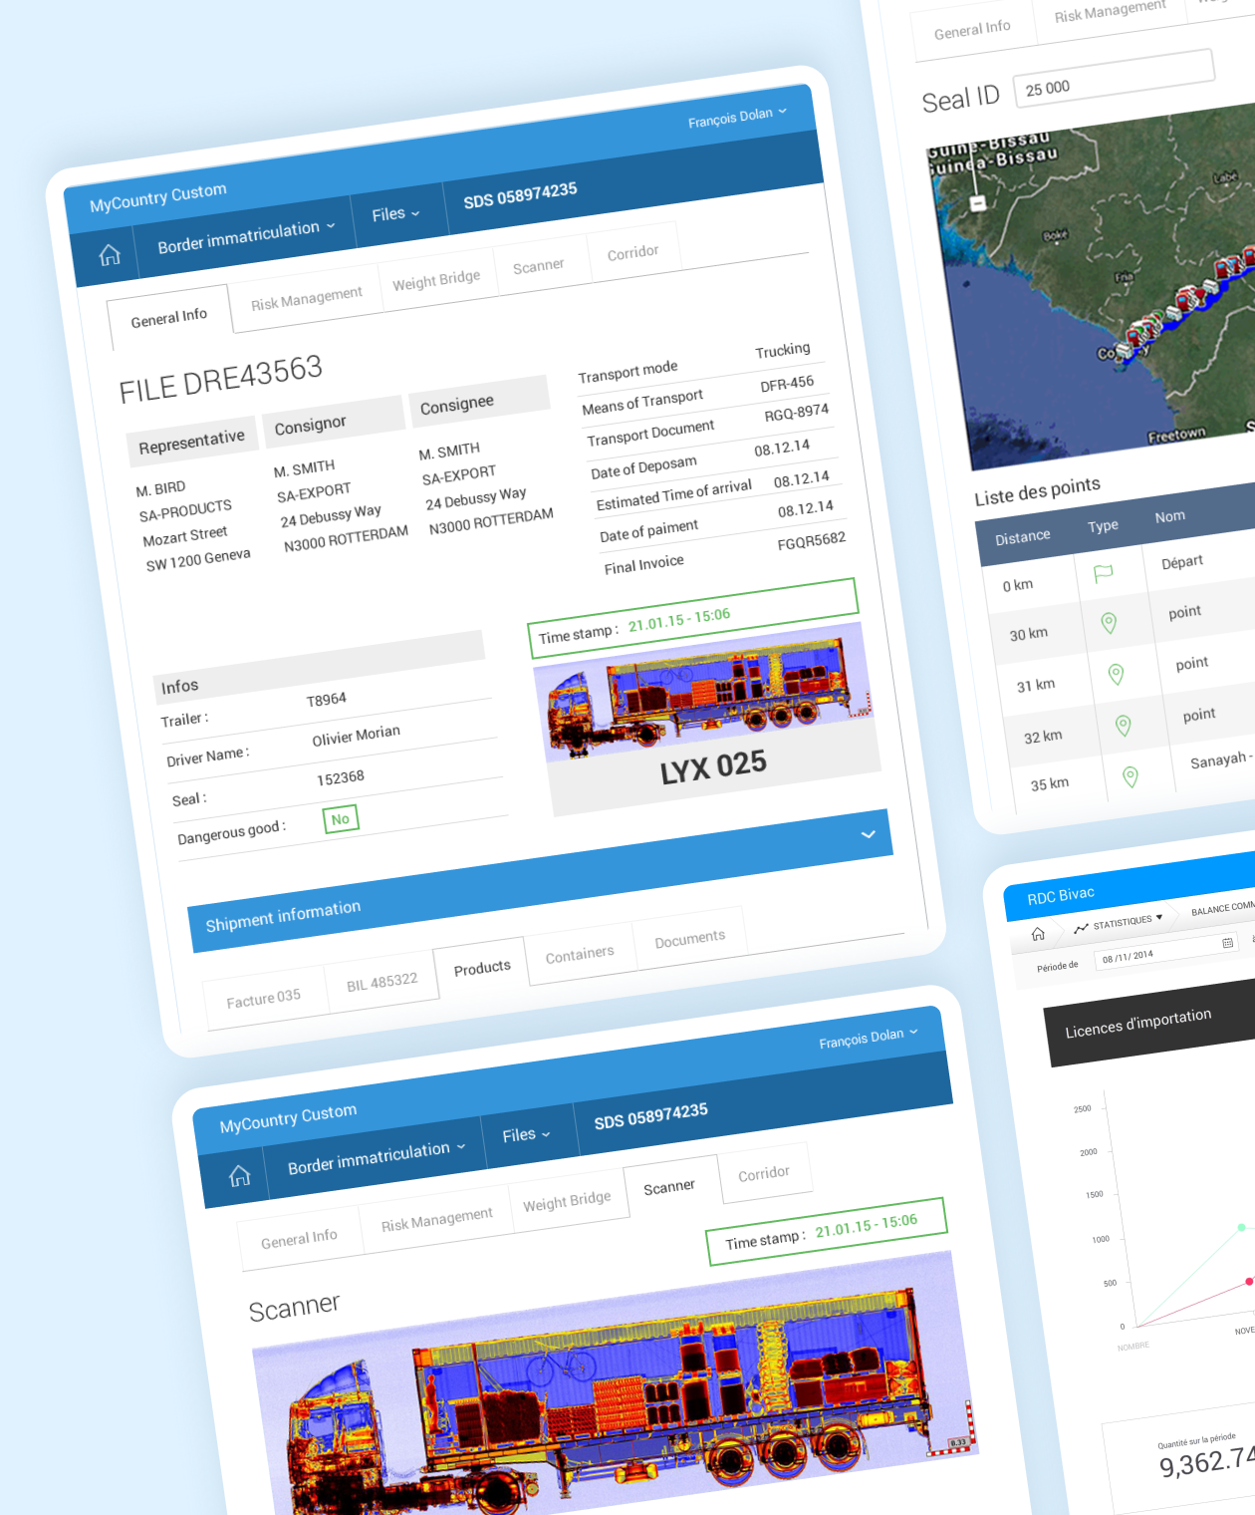This screenshot has height=1515, width=1255.
Task: Open the Border immatriculation dropdown in the Scanner window
Action: point(376,1156)
